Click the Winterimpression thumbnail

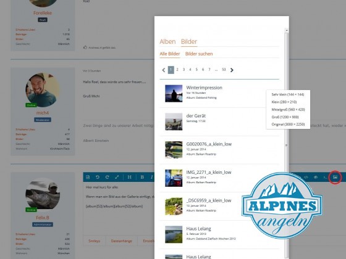(x=174, y=93)
